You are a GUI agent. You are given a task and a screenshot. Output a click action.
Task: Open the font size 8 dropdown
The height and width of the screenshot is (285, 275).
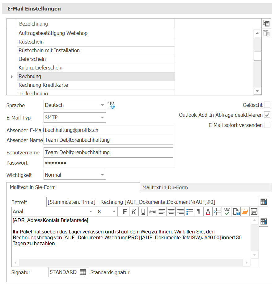[x=114, y=212]
